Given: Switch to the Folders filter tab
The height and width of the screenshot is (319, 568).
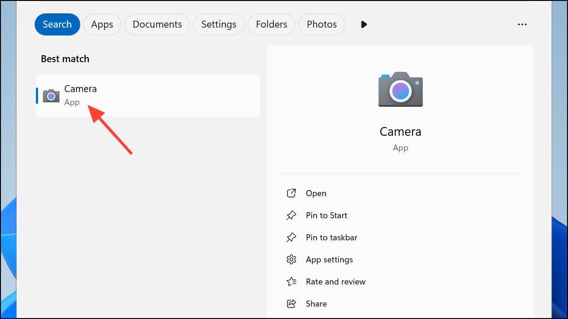Looking at the screenshot, I should point(272,24).
